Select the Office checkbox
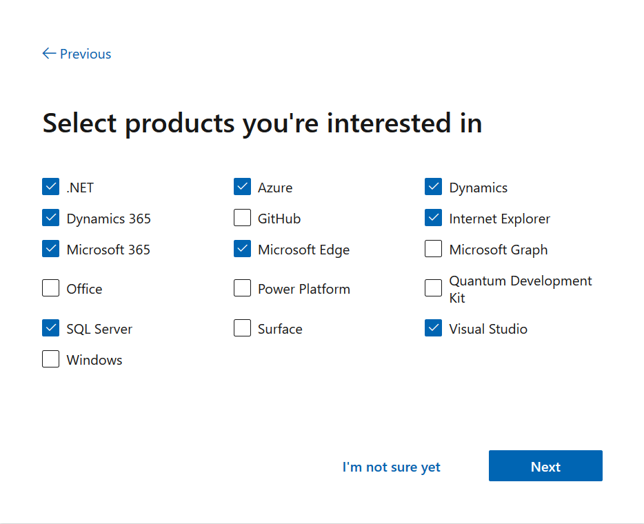The image size is (644, 524). pos(51,288)
